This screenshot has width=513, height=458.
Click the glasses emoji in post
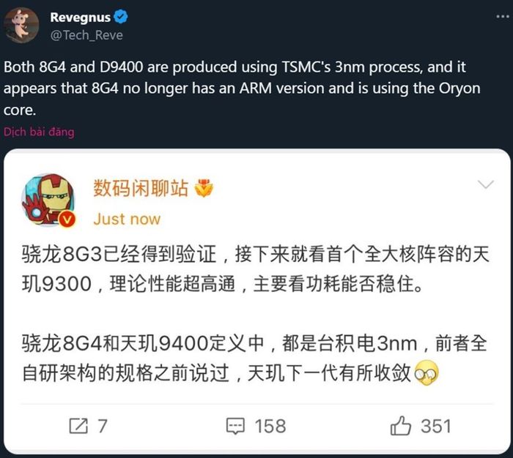click(427, 372)
